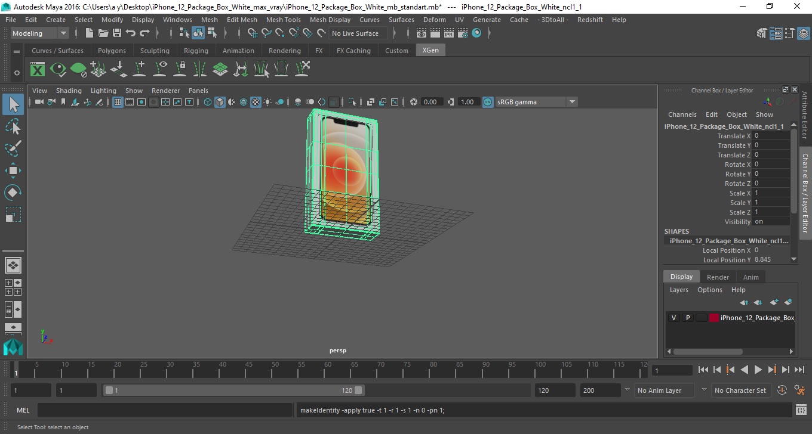Click the XGen clear preview leaf icon
812x434 pixels.
[78, 70]
